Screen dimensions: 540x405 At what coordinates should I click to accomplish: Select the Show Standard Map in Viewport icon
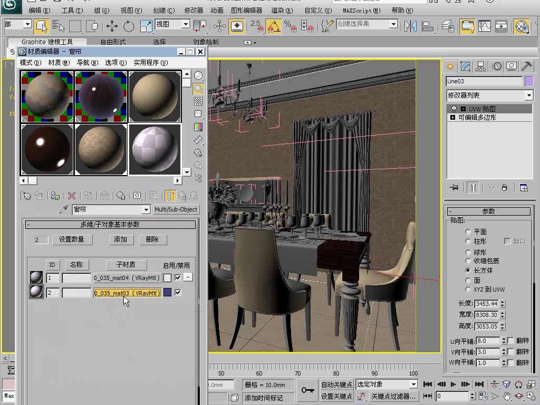[153, 196]
